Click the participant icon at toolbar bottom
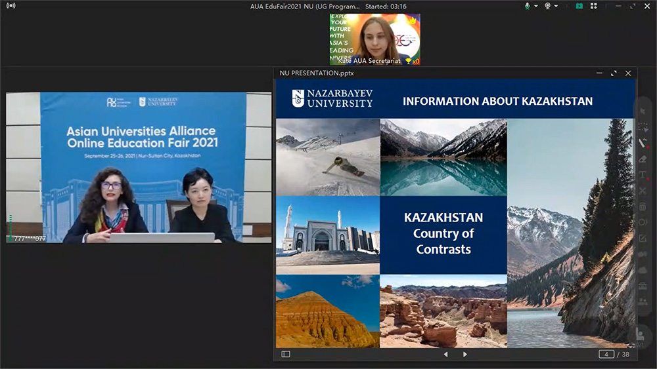Image resolution: width=657 pixels, height=369 pixels. [640, 334]
